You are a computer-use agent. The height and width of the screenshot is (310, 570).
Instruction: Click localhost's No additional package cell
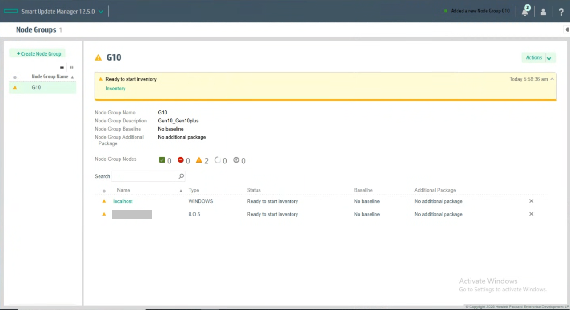coord(438,201)
